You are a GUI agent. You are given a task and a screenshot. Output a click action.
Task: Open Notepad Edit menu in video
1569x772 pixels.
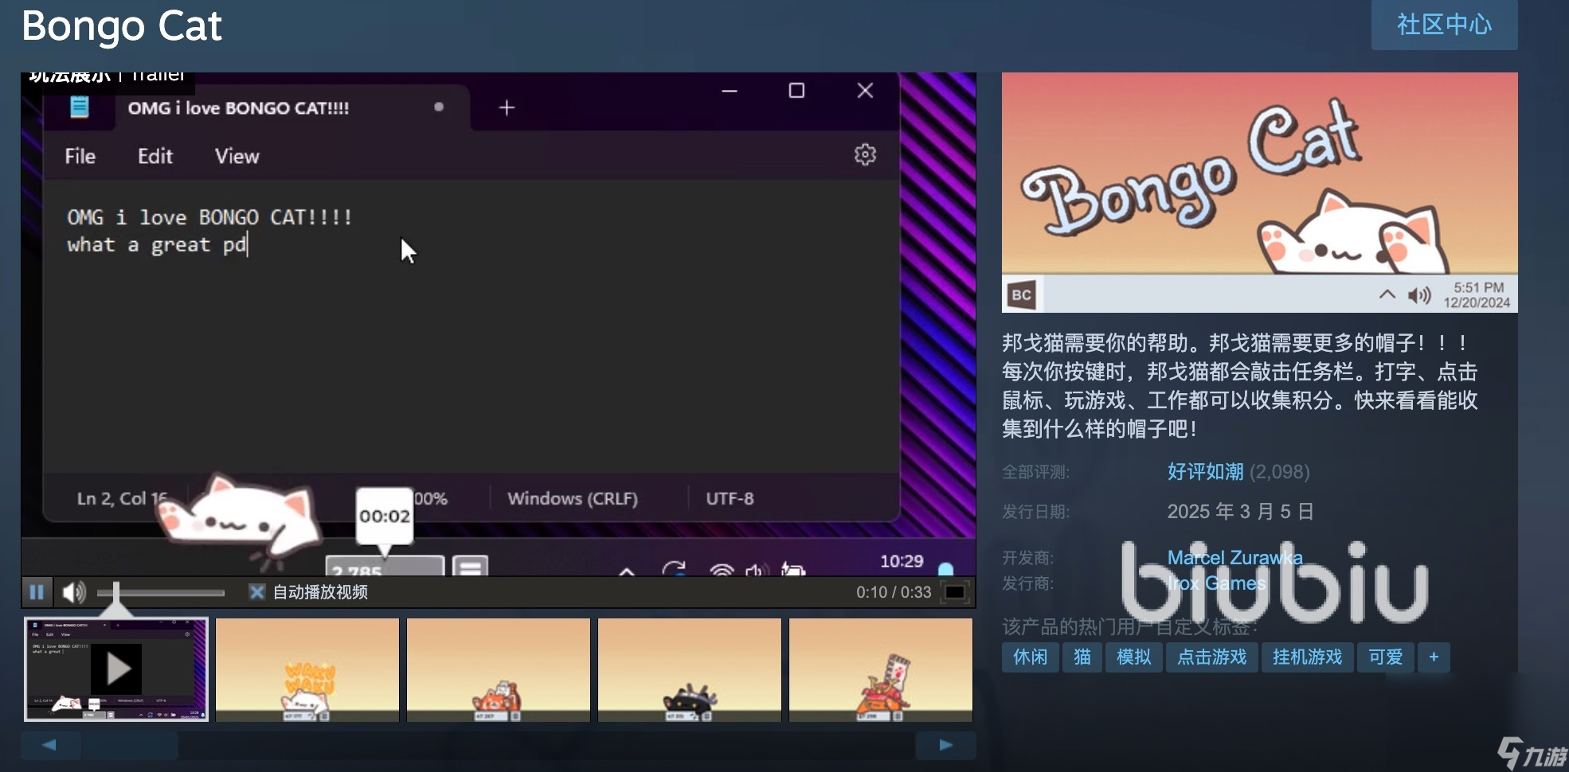(x=155, y=157)
